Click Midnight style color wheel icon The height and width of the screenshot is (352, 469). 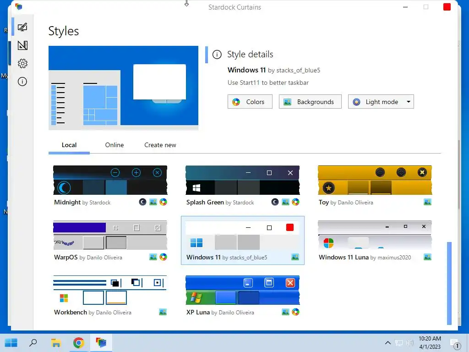[163, 202]
